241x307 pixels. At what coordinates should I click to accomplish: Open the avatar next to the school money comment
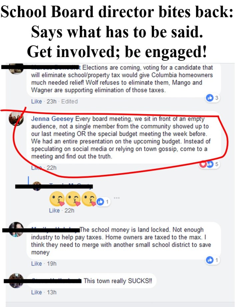pos(16,230)
